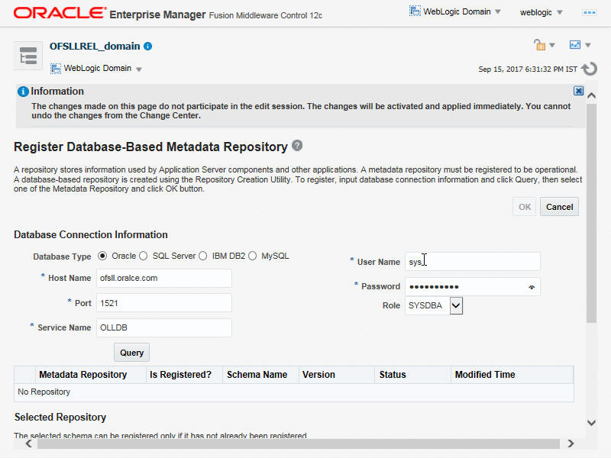
Task: Click the horizontal scrollbar left arrow
Action: pyautogui.click(x=28, y=443)
